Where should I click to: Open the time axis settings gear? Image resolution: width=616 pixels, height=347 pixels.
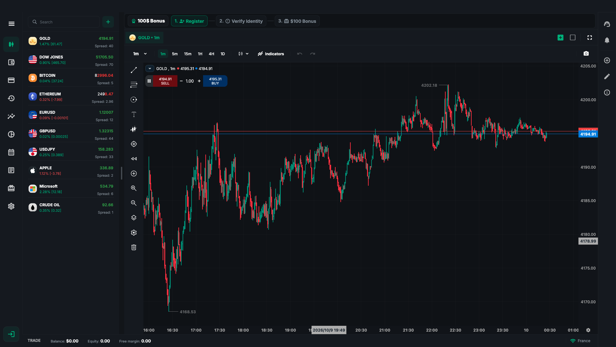click(x=588, y=330)
